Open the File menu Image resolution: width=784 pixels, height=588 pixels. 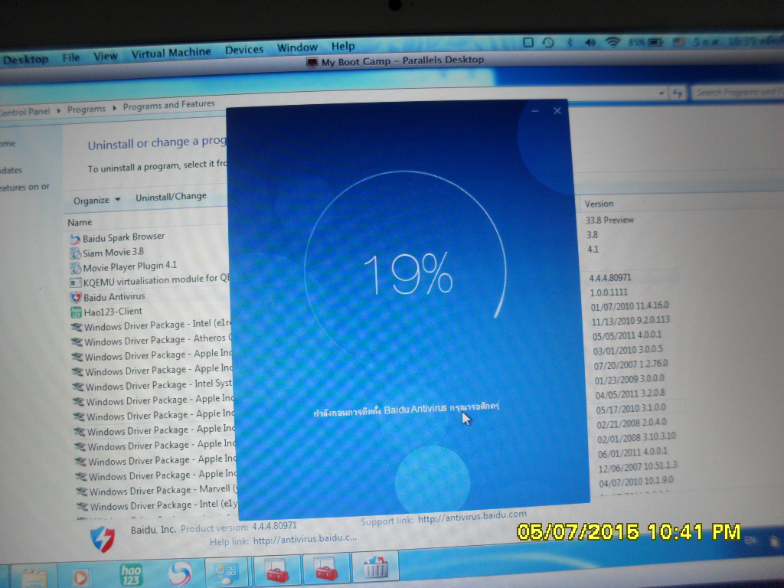[x=71, y=57]
